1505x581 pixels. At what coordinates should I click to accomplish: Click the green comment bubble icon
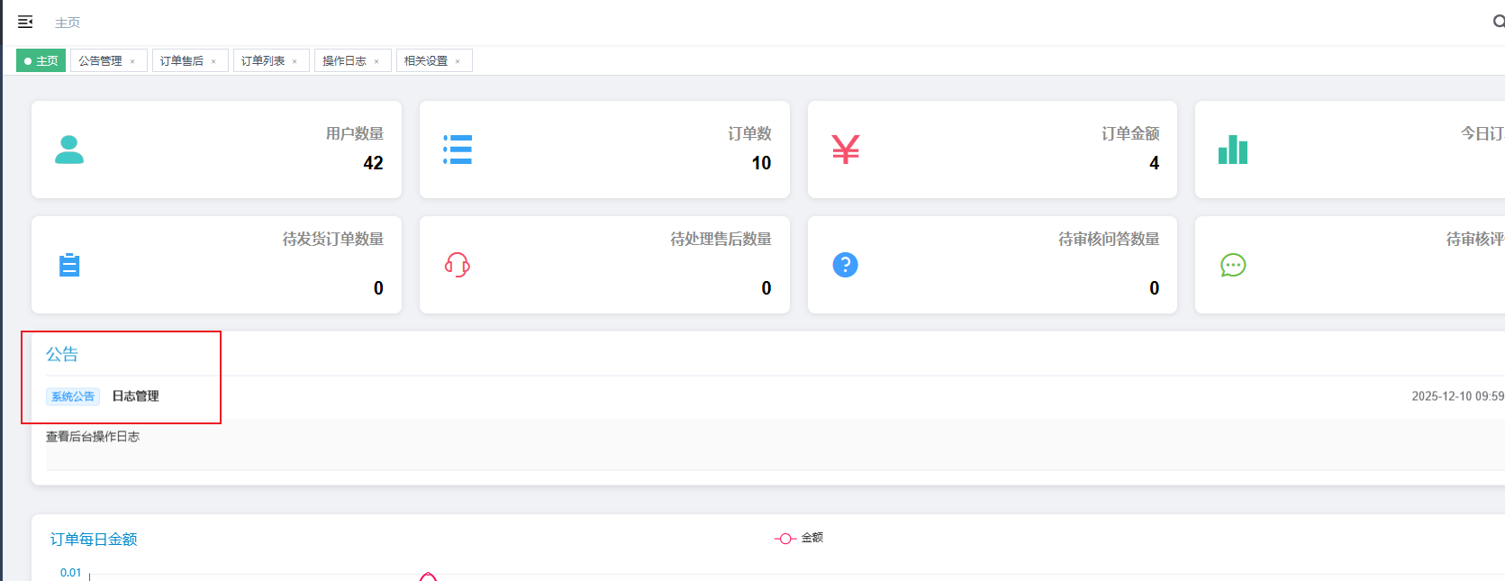1233,265
